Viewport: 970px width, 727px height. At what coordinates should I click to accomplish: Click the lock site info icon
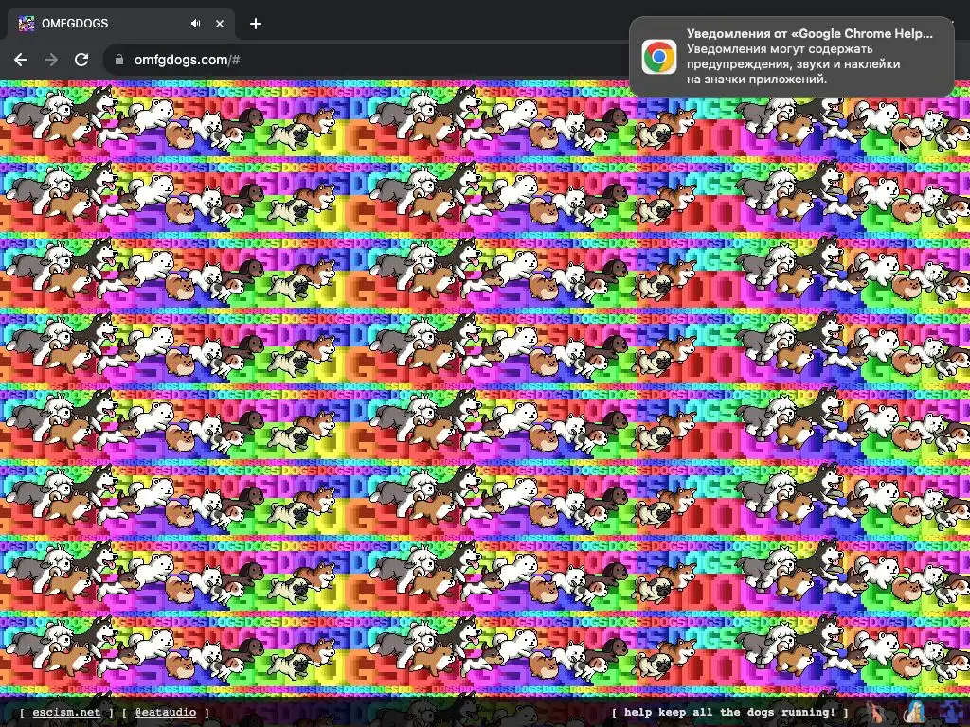tap(119, 60)
